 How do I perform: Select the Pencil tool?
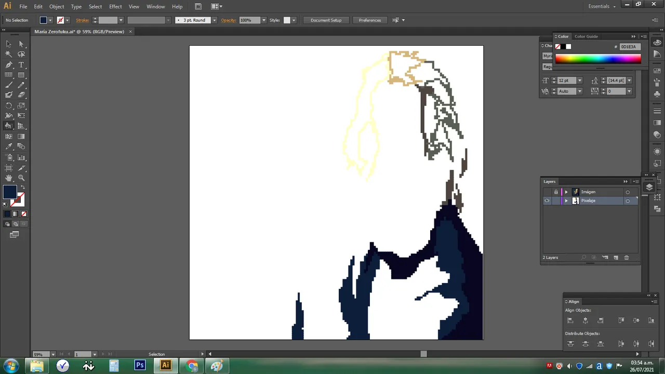click(x=21, y=85)
